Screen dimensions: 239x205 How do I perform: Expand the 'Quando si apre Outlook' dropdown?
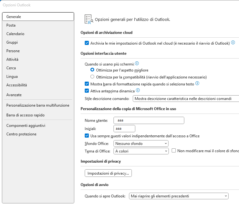(179, 196)
